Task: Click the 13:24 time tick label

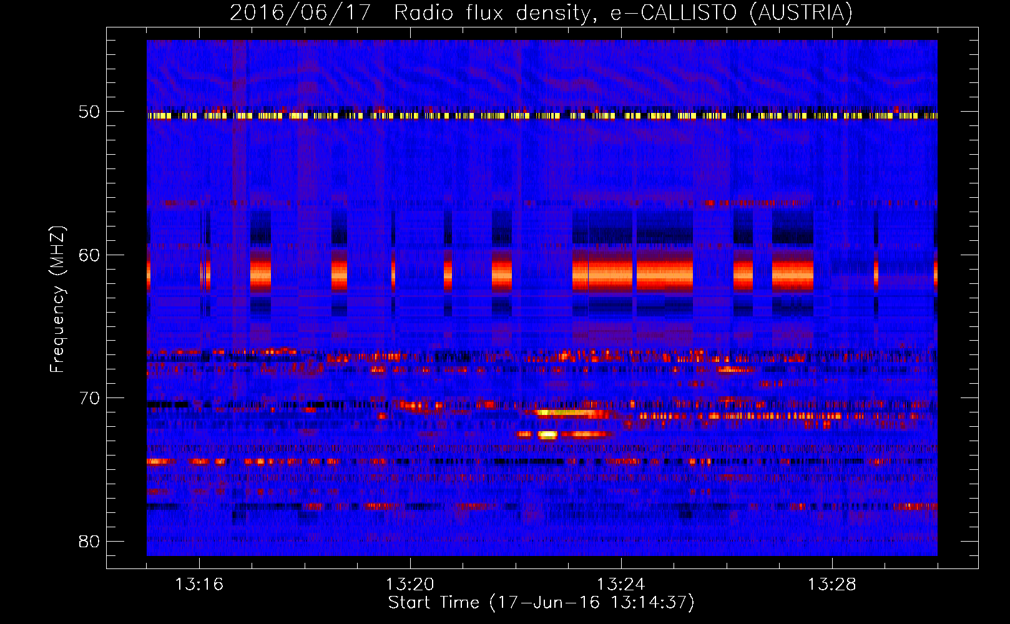Action: (x=621, y=585)
